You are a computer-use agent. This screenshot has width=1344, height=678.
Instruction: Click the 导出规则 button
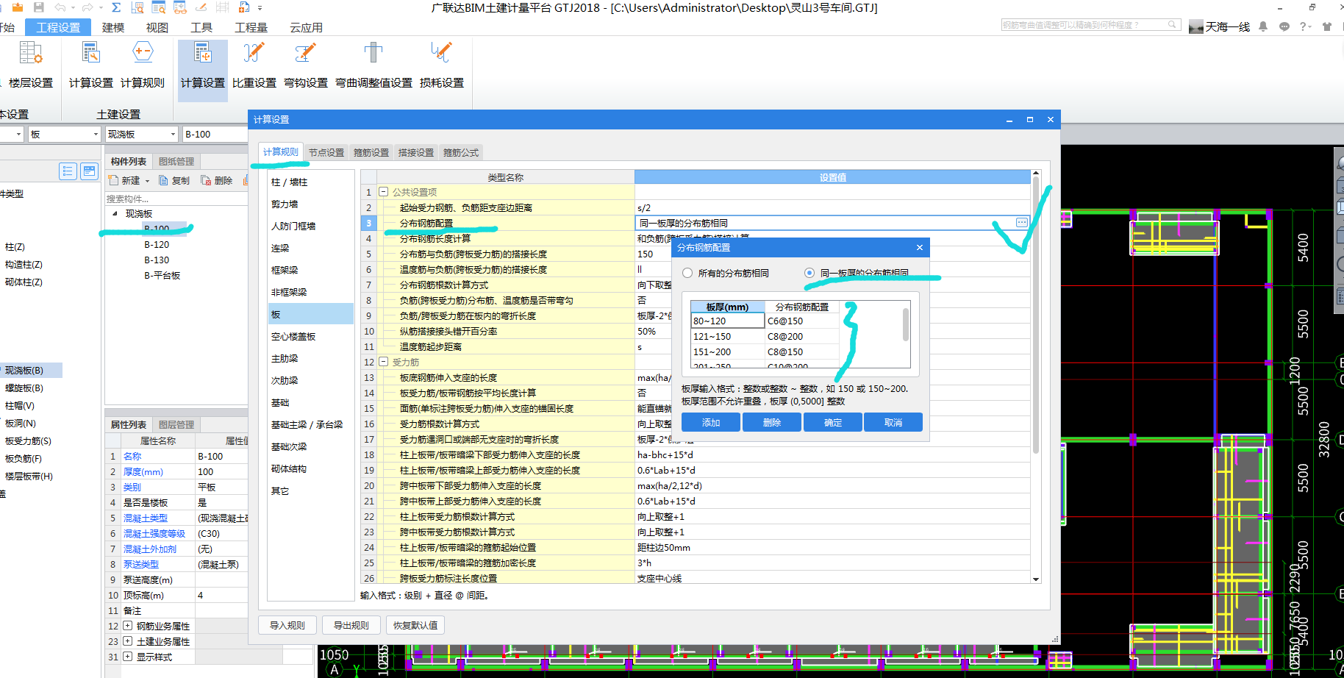[351, 625]
